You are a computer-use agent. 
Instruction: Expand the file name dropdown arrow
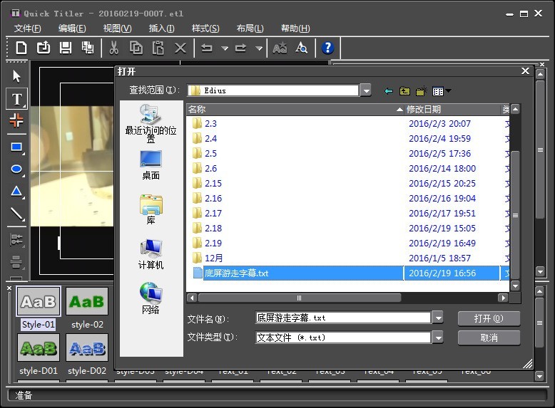(437, 318)
